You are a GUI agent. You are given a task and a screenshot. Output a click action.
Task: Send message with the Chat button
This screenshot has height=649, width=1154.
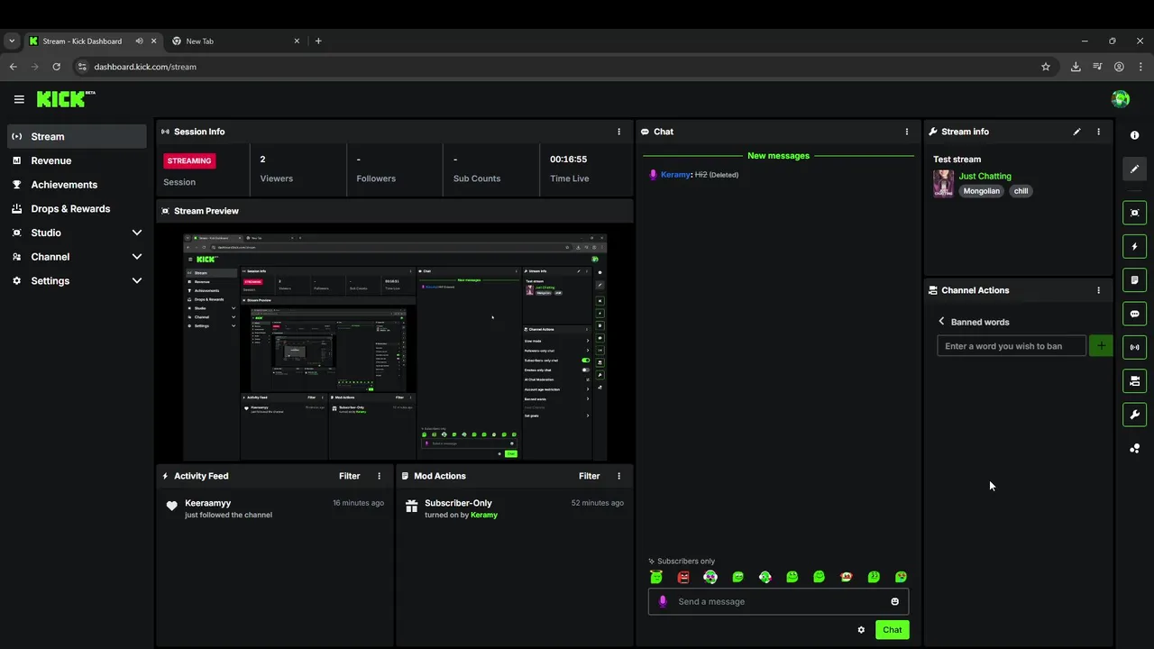tap(892, 630)
